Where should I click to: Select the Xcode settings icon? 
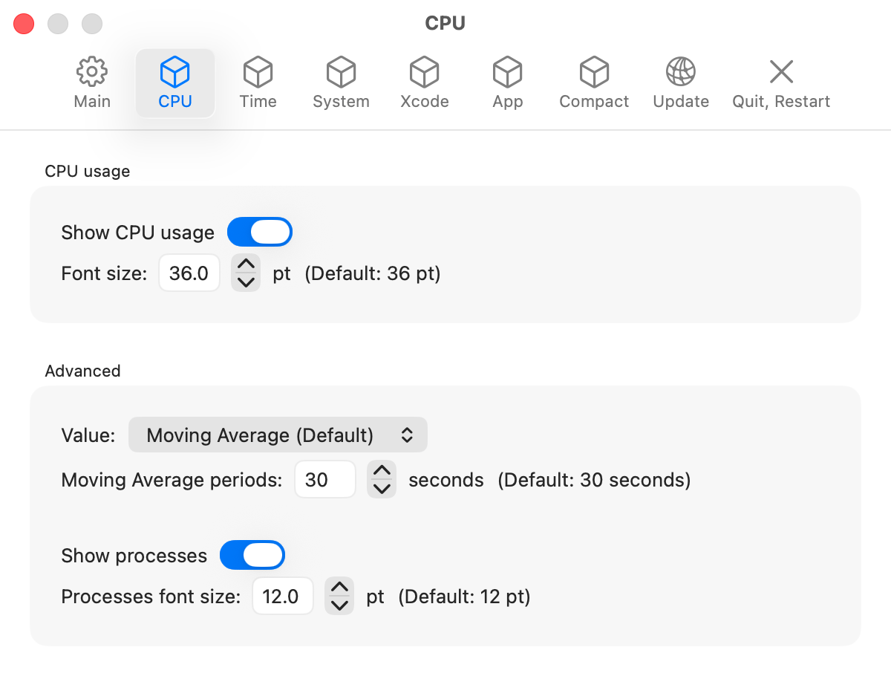click(424, 82)
